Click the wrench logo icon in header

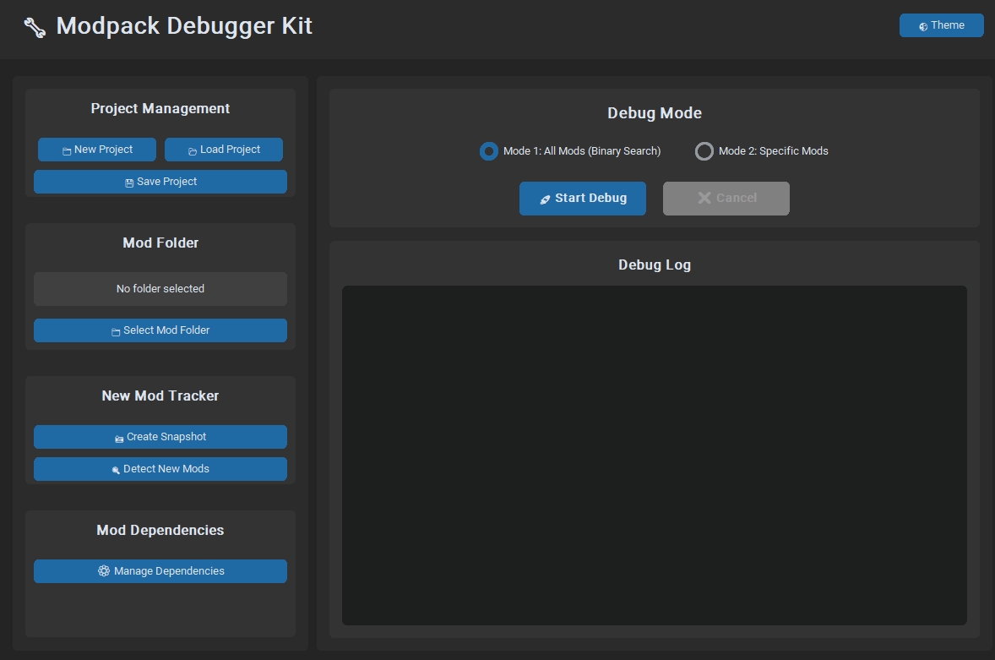pyautogui.click(x=35, y=27)
